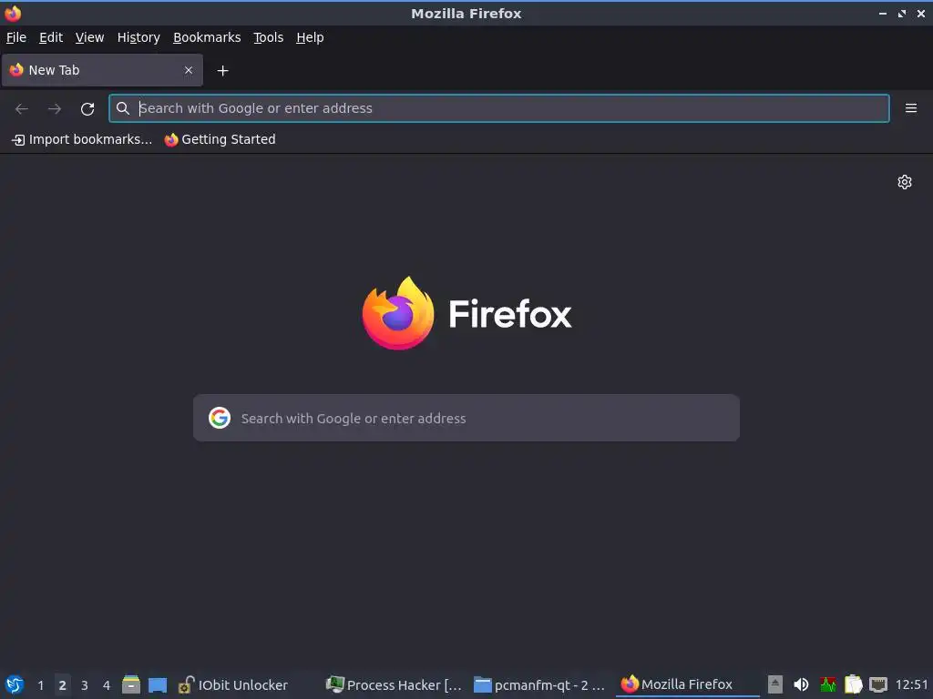The image size is (933, 699).
Task: Switch to virtual desktop 4
Action: coord(107,685)
